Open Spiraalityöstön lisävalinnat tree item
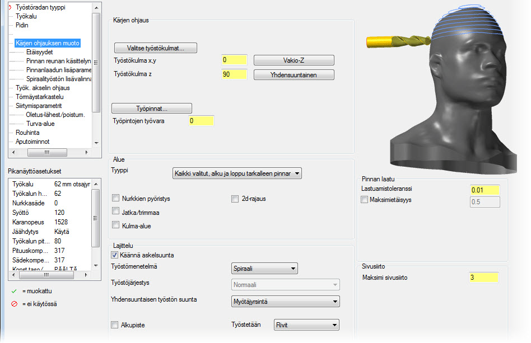This screenshot has height=343, width=531. pyautogui.click(x=59, y=79)
